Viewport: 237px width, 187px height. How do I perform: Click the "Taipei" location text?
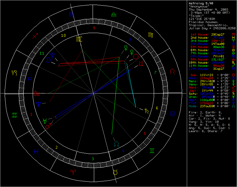coord(196,16)
